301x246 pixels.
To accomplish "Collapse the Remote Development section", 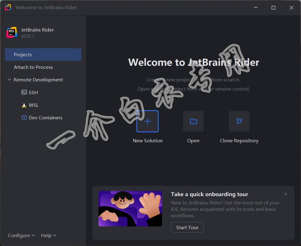I will [x=9, y=80].
